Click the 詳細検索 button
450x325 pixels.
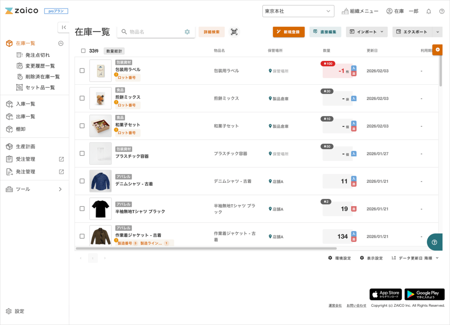(212, 32)
